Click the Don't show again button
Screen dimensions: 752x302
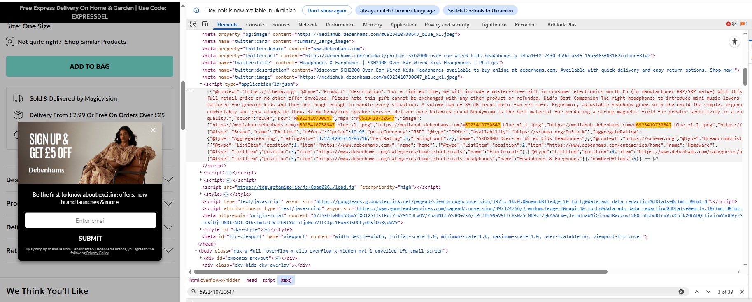point(327,11)
